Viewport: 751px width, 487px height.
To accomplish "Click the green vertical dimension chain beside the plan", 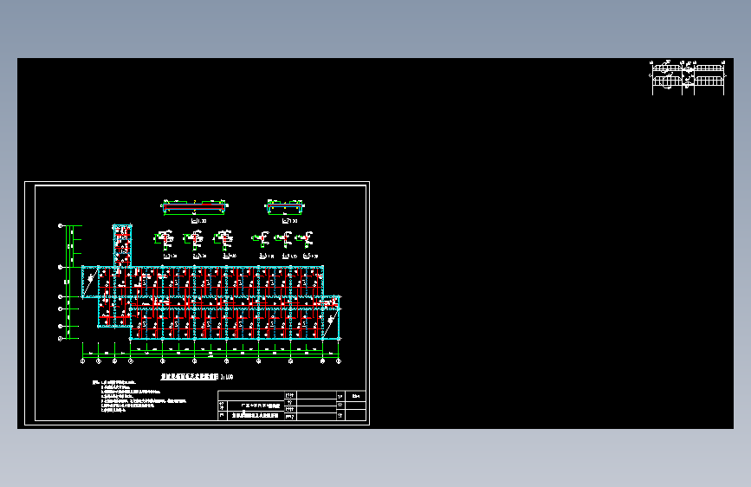I will [70, 282].
